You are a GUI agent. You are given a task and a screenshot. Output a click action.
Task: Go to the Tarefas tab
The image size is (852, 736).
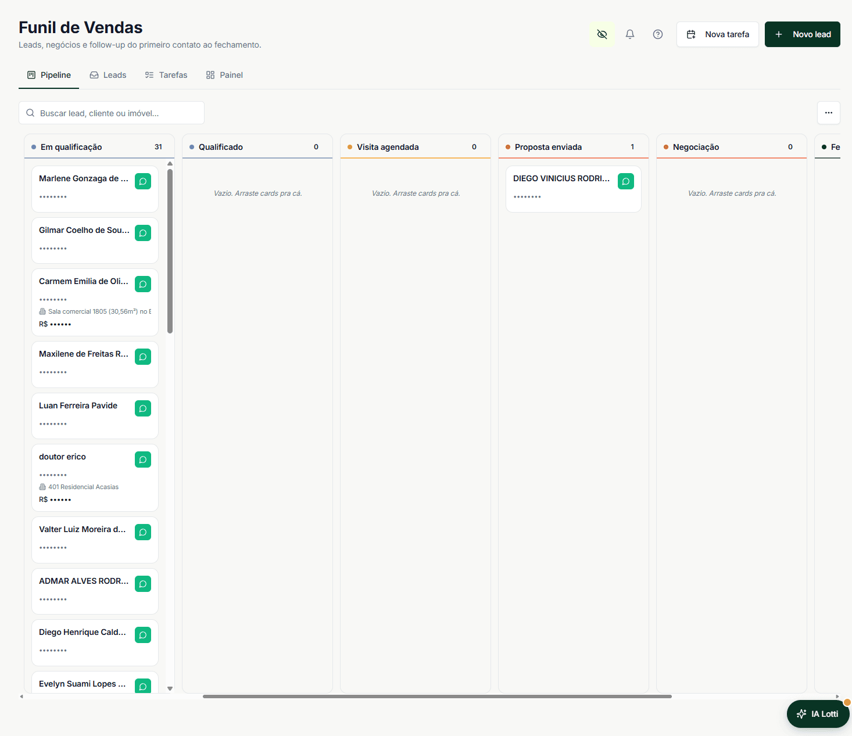point(166,75)
